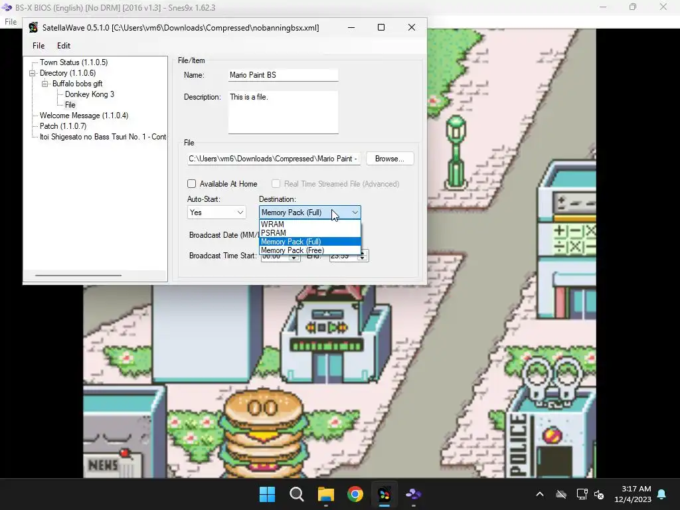
Task: Select the File item under Buffalo bobs gift
Action: 70,105
